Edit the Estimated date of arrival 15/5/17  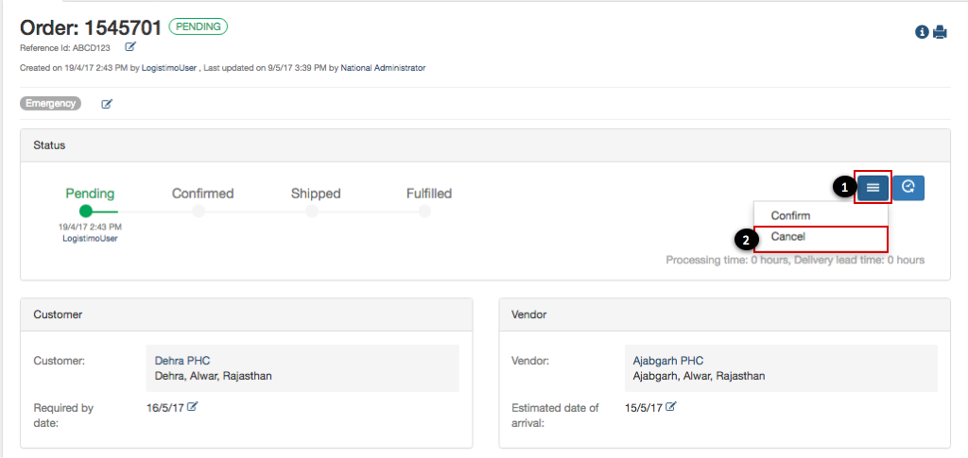pyautogui.click(x=671, y=406)
